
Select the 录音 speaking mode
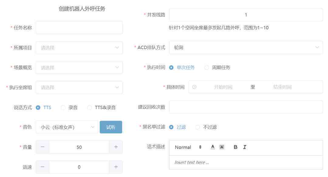point(69,108)
